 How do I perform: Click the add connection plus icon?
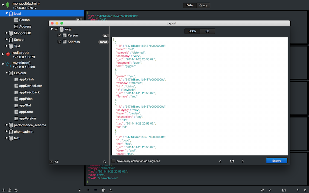click(x=3, y=190)
